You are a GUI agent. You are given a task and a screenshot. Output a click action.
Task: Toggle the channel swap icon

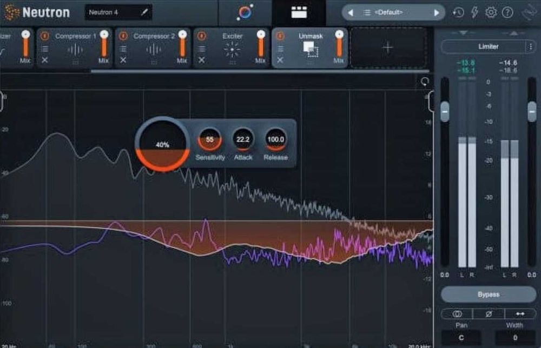click(x=520, y=314)
